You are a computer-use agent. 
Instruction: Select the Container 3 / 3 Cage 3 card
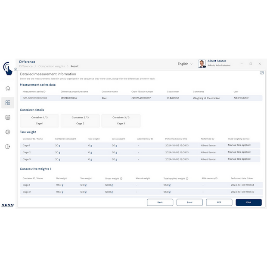coord(121,121)
